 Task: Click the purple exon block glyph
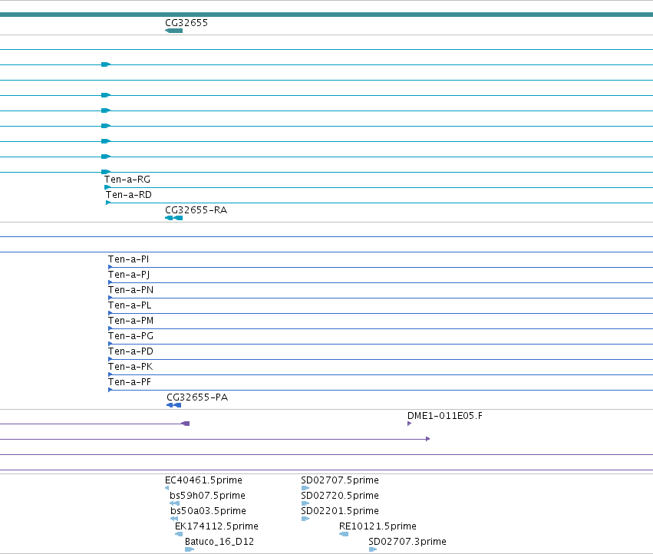pyautogui.click(x=186, y=424)
